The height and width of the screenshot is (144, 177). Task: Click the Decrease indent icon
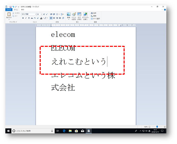pyautogui.click(x=51, y=14)
